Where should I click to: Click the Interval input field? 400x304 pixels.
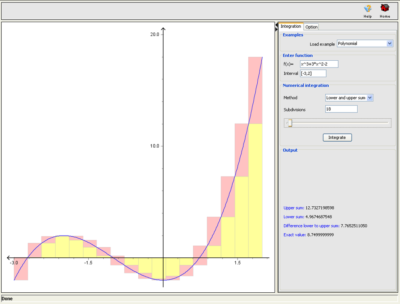pyautogui.click(x=313, y=73)
